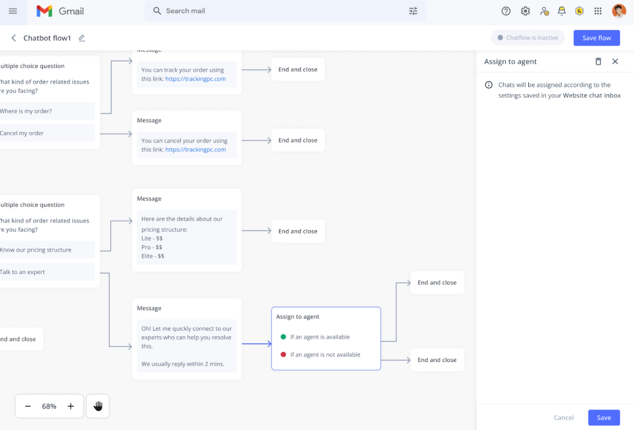Edit the Chatbot flow1 name with the pencil icon
634x430 pixels.
coord(82,38)
